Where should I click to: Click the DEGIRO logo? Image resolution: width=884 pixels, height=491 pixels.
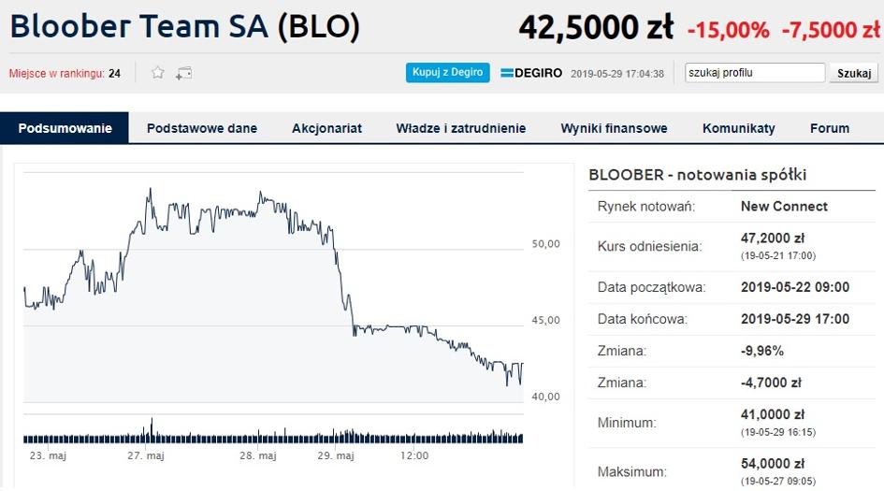point(531,73)
